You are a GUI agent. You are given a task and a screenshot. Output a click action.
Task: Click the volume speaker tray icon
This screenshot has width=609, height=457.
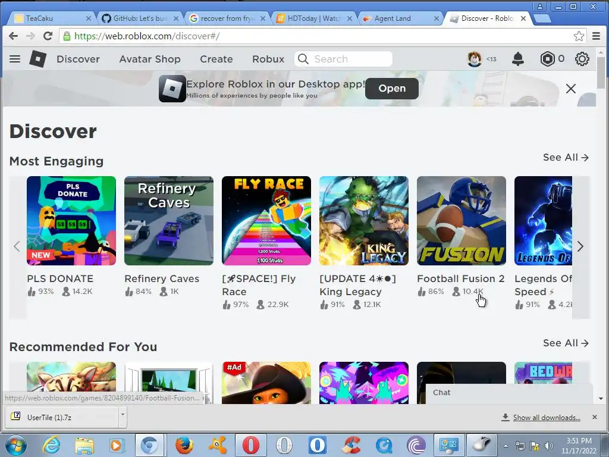[x=549, y=446]
